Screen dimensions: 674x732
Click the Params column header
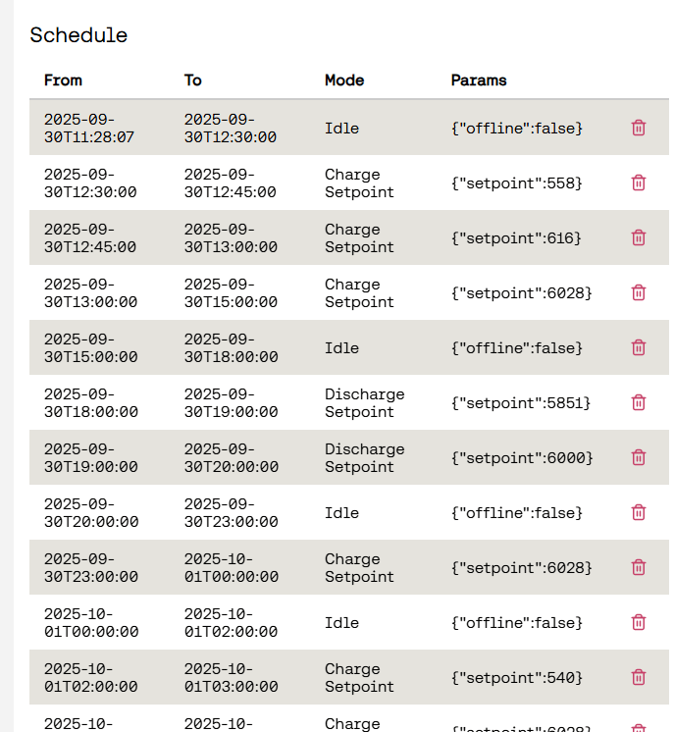(479, 80)
